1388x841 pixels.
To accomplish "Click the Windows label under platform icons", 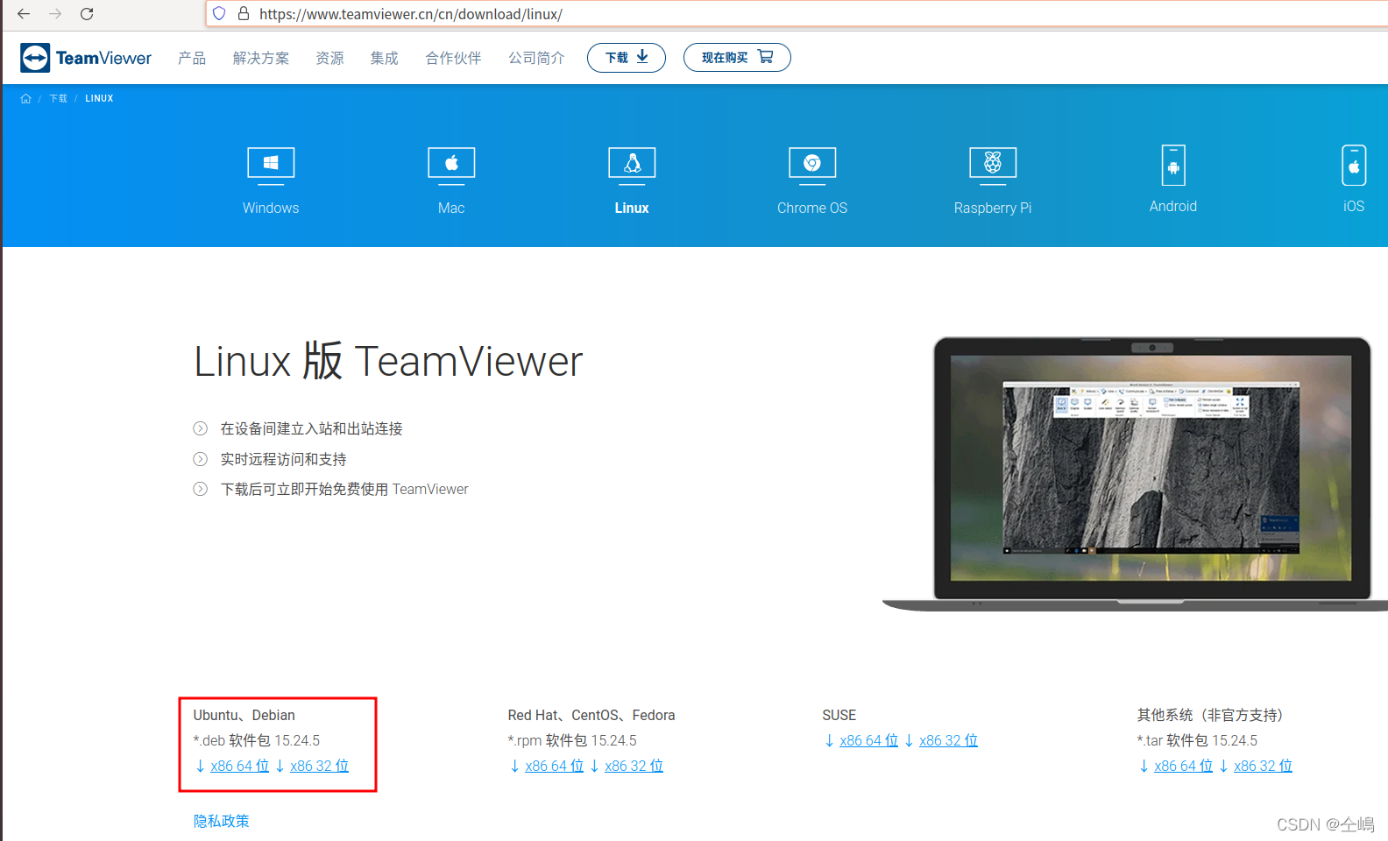I will (x=271, y=208).
